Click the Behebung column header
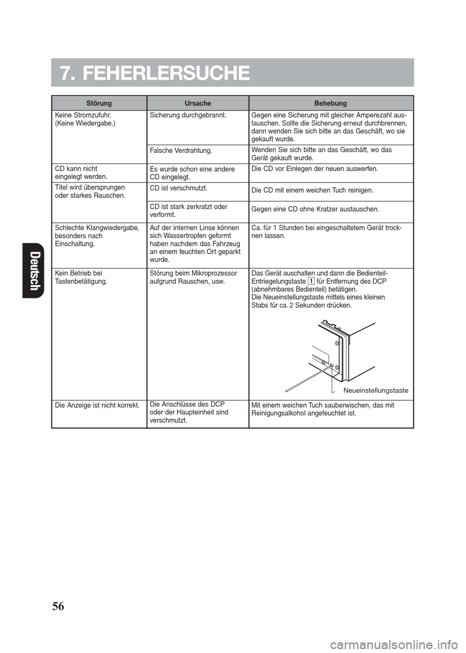466x653 pixels. click(x=331, y=103)
